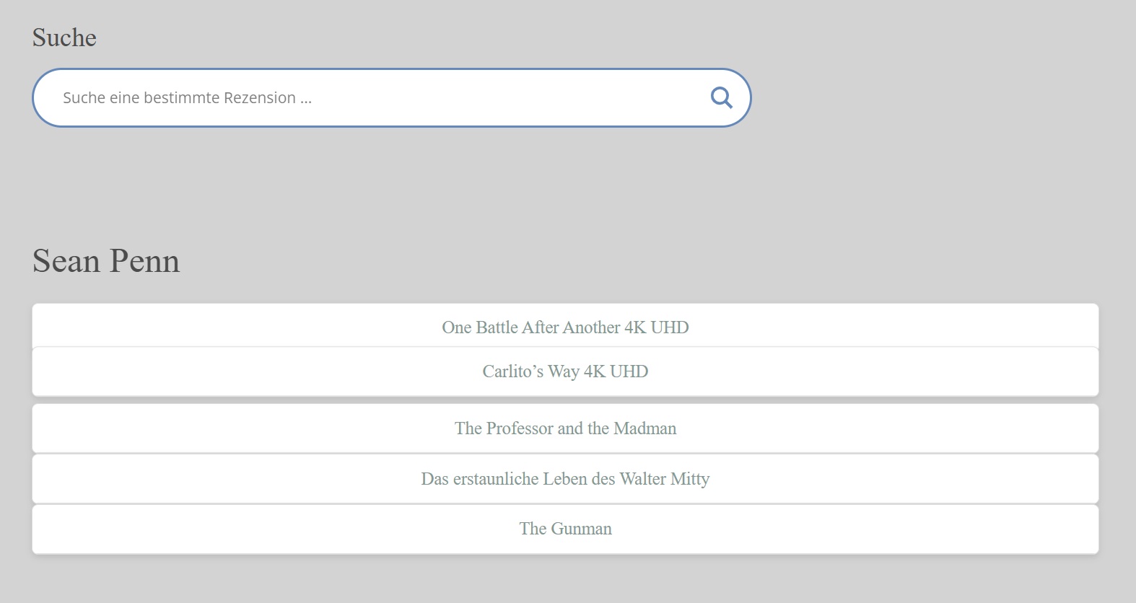This screenshot has height=603, width=1136.
Task: Open Das erstaunliche Leben des Walter Mitty
Action: 565,479
